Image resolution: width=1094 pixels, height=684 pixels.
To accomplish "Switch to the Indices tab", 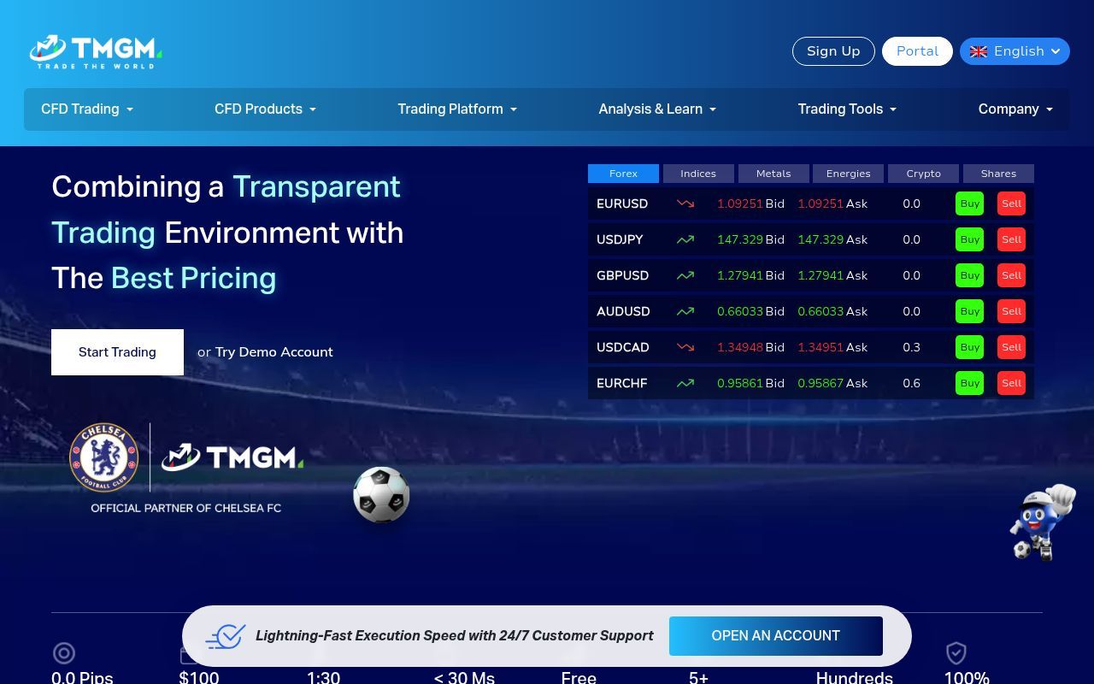I will 698,174.
